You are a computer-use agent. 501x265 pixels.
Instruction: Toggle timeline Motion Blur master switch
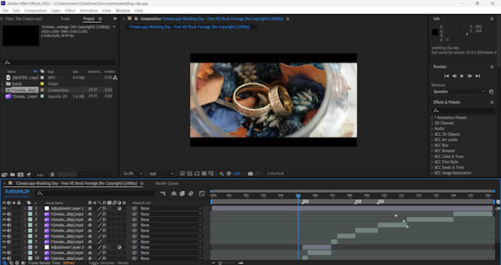point(191,194)
